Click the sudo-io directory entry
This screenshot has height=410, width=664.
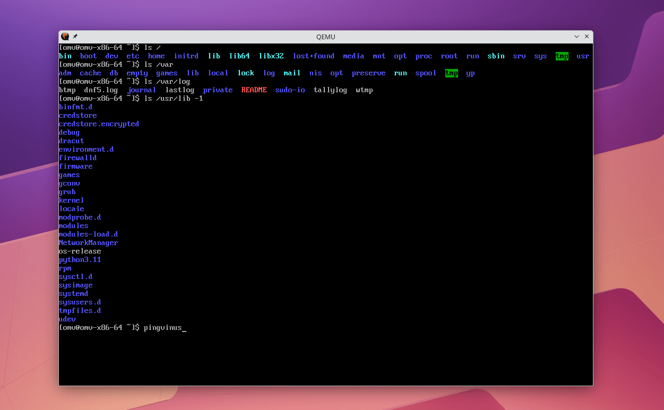(290, 90)
